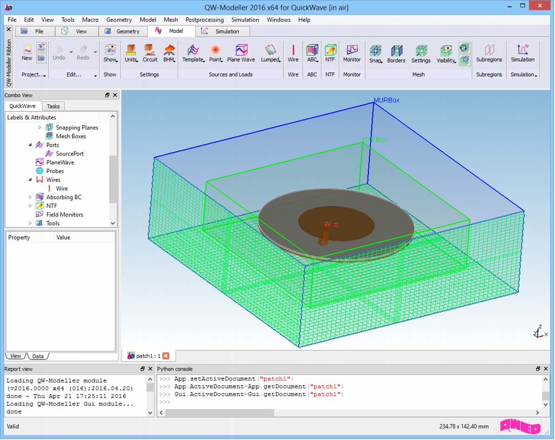
Task: Expand the Snapping Planes tree node
Action: coord(39,128)
